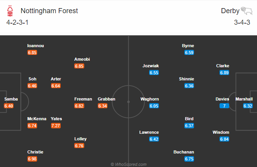The width and height of the screenshot is (257, 167).
Task: Click Derby formation 3-4-3 text
Action: [x=242, y=22]
